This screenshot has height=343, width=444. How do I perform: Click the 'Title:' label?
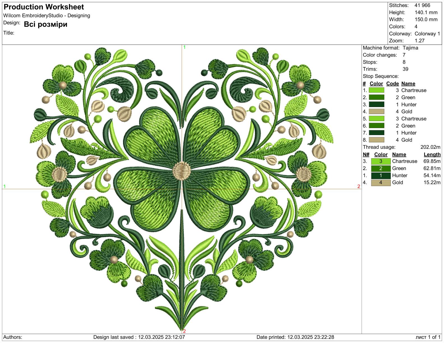[x=9, y=33]
